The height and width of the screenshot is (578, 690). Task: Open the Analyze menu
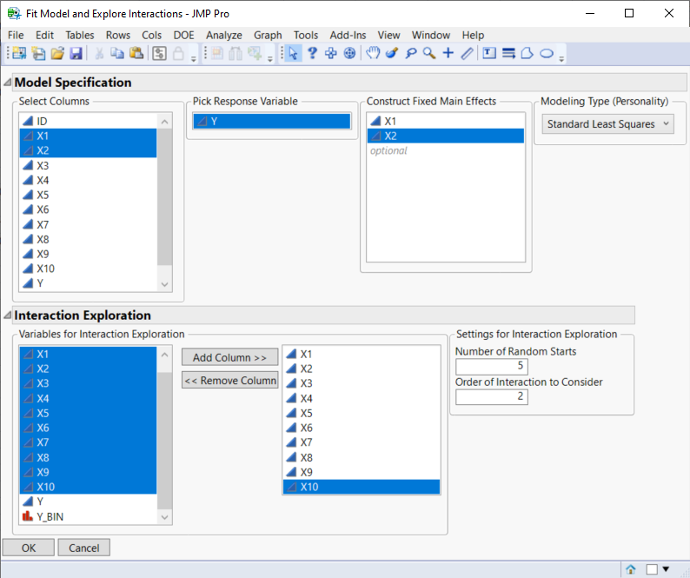[x=223, y=35]
